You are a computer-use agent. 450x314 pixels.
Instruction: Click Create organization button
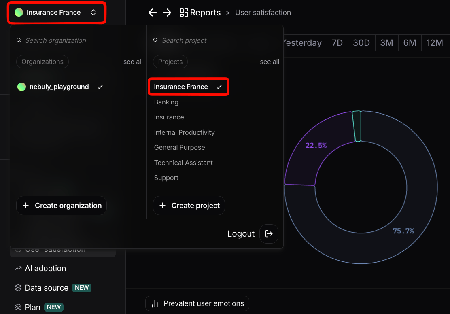coord(62,206)
